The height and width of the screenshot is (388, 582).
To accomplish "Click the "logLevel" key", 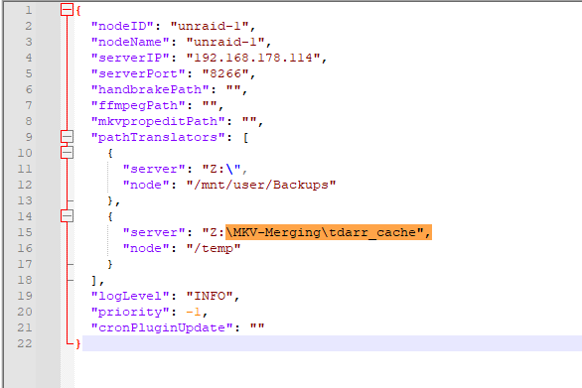I will pos(130,296).
